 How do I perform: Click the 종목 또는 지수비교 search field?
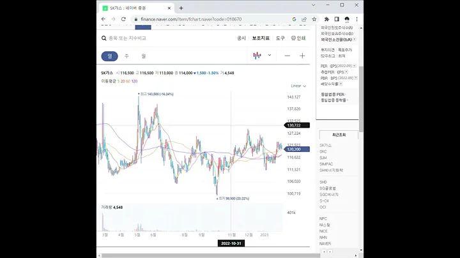point(127,38)
